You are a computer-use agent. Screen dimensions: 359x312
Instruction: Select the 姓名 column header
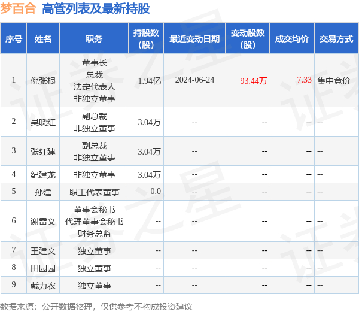point(43,38)
